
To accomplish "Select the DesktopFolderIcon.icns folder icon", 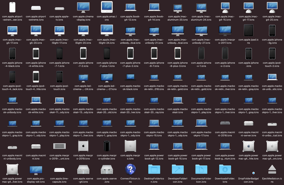I will pyautogui.click(x=154, y=169).
